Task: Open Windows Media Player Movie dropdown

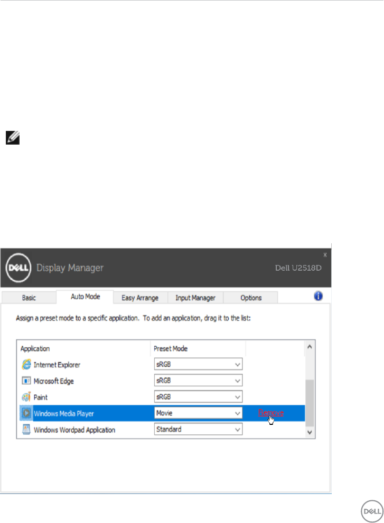Action: point(199,413)
